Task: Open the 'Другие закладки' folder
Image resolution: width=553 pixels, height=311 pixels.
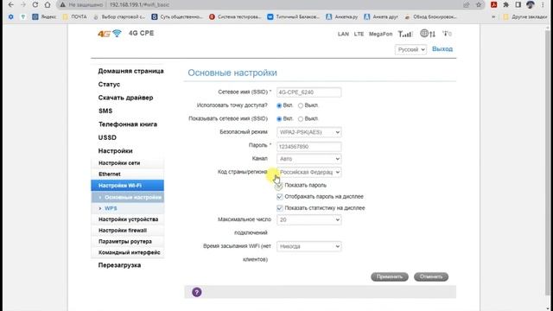Action: pos(525,16)
